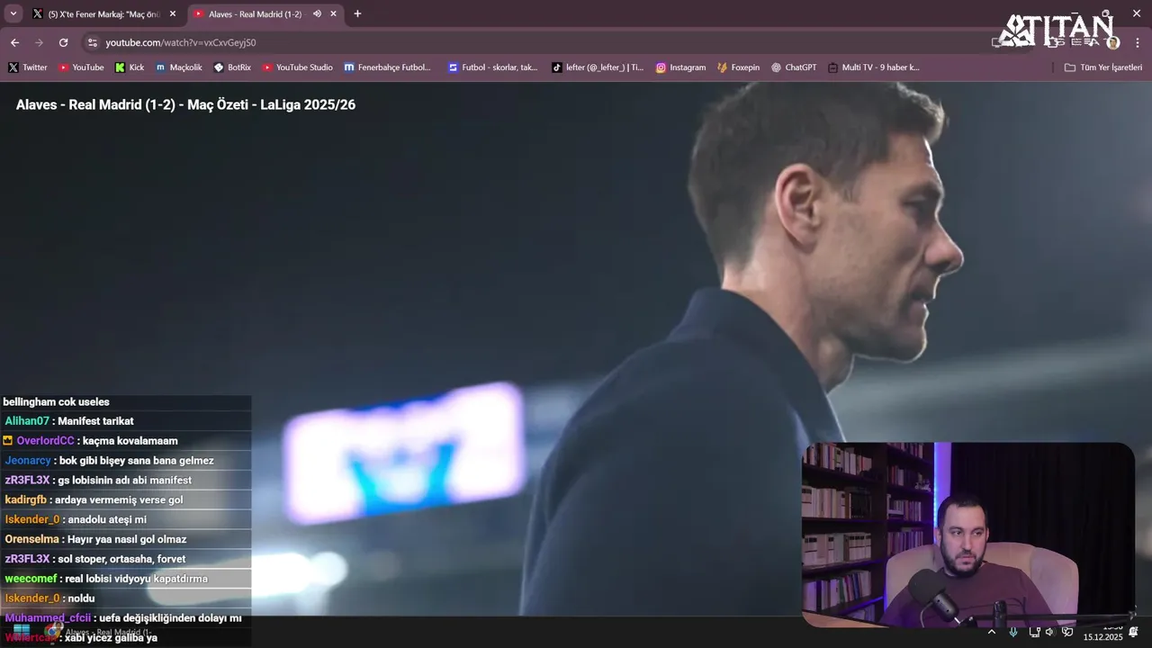Open the Foxepin bookmark
Screen dimensions: 1152x648
click(x=738, y=67)
